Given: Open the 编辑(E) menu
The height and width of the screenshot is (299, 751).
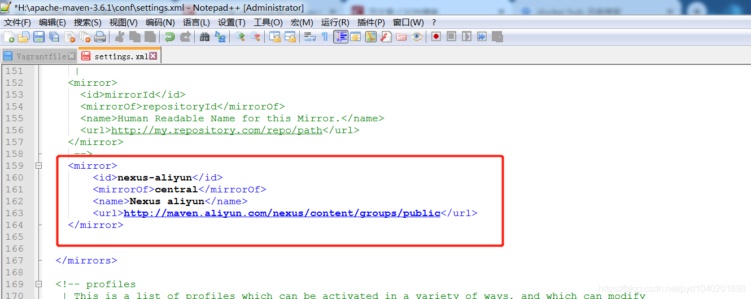Looking at the screenshot, I should pyautogui.click(x=53, y=22).
